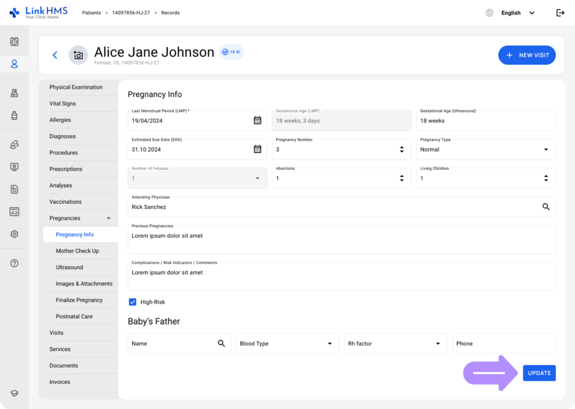Uncheck the High-Risk checkbox
Viewport: 575px width, 409px height.
click(133, 302)
